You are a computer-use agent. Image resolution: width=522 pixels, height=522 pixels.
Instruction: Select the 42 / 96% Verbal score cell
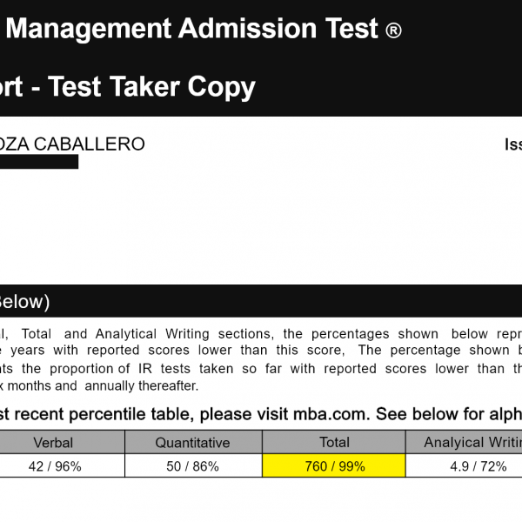[x=54, y=465]
